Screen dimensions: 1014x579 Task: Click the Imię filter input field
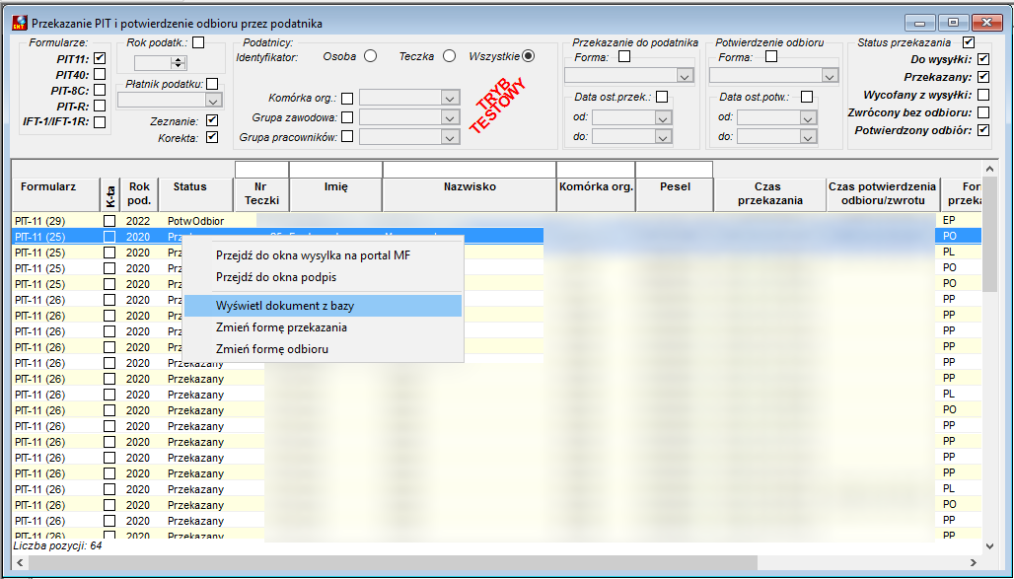(335, 170)
